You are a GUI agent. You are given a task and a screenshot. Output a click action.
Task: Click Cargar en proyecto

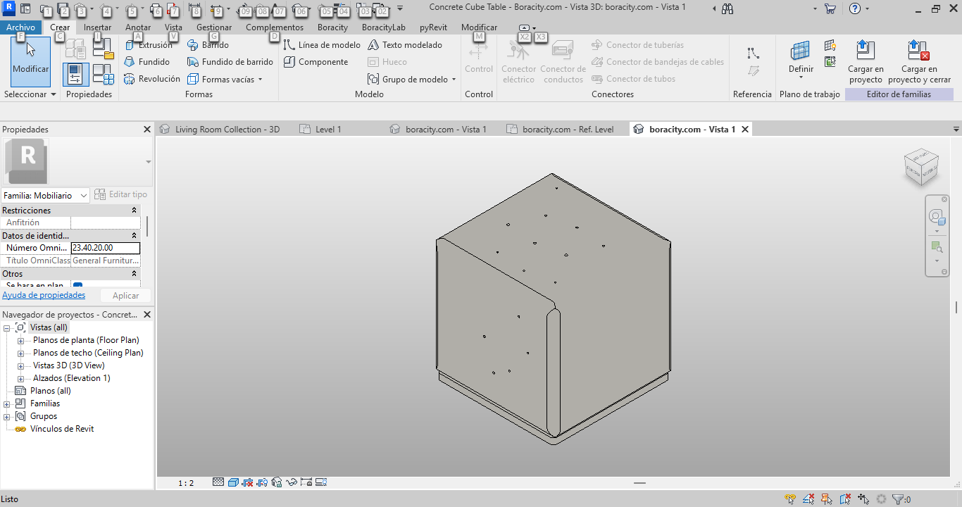[x=866, y=62]
